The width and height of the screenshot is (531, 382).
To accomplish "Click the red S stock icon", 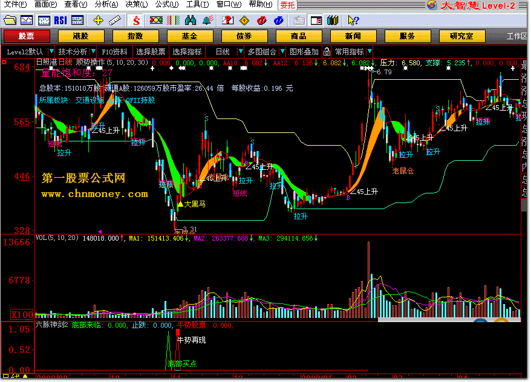I will click(136, 21).
